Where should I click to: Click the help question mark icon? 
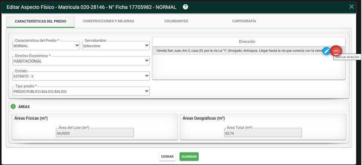click(x=185, y=7)
